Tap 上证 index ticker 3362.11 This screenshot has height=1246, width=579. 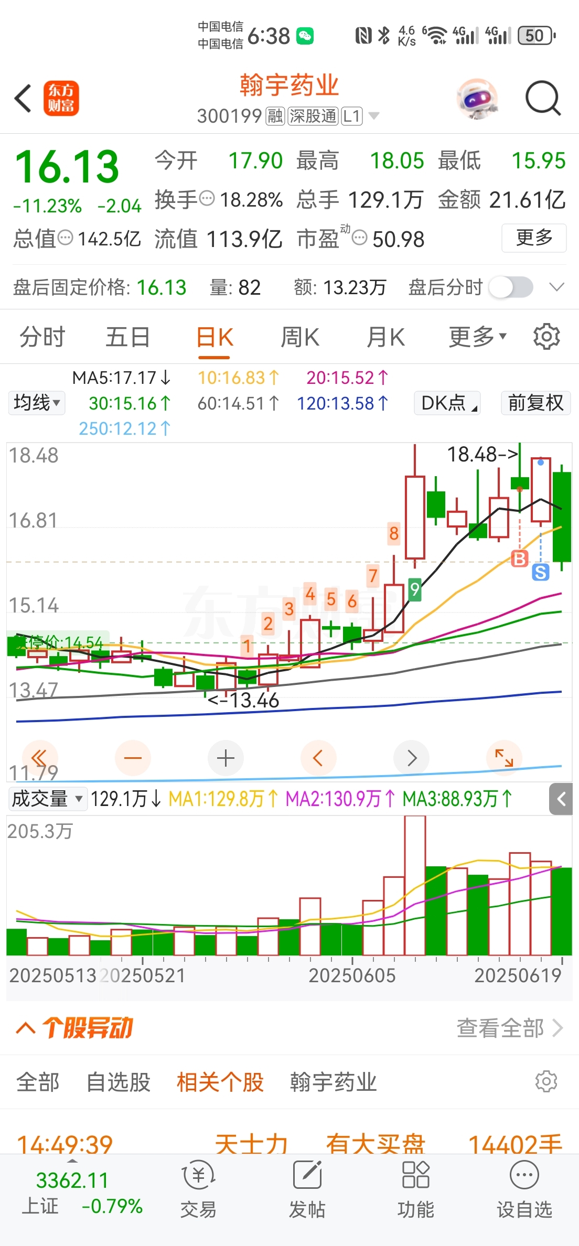point(72,1180)
